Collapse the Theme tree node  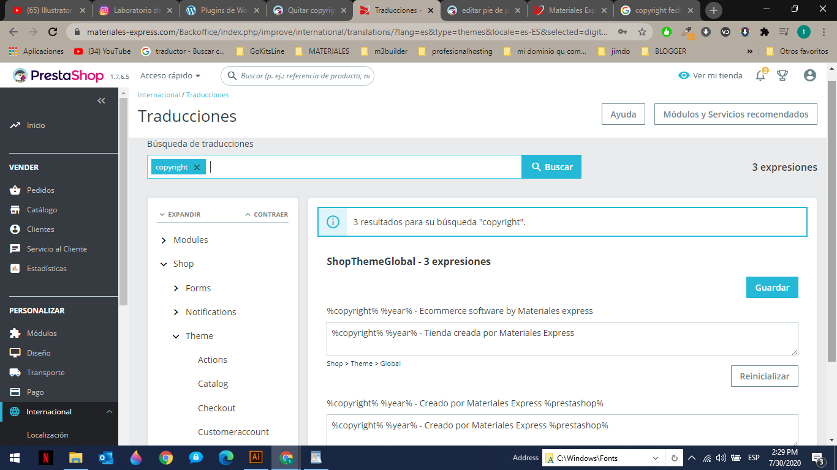176,336
